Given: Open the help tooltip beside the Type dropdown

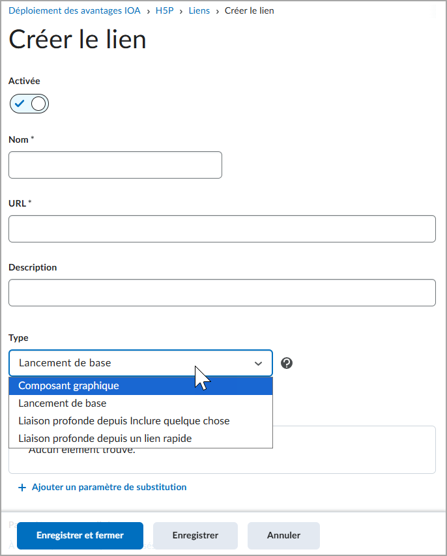Looking at the screenshot, I should tap(287, 362).
